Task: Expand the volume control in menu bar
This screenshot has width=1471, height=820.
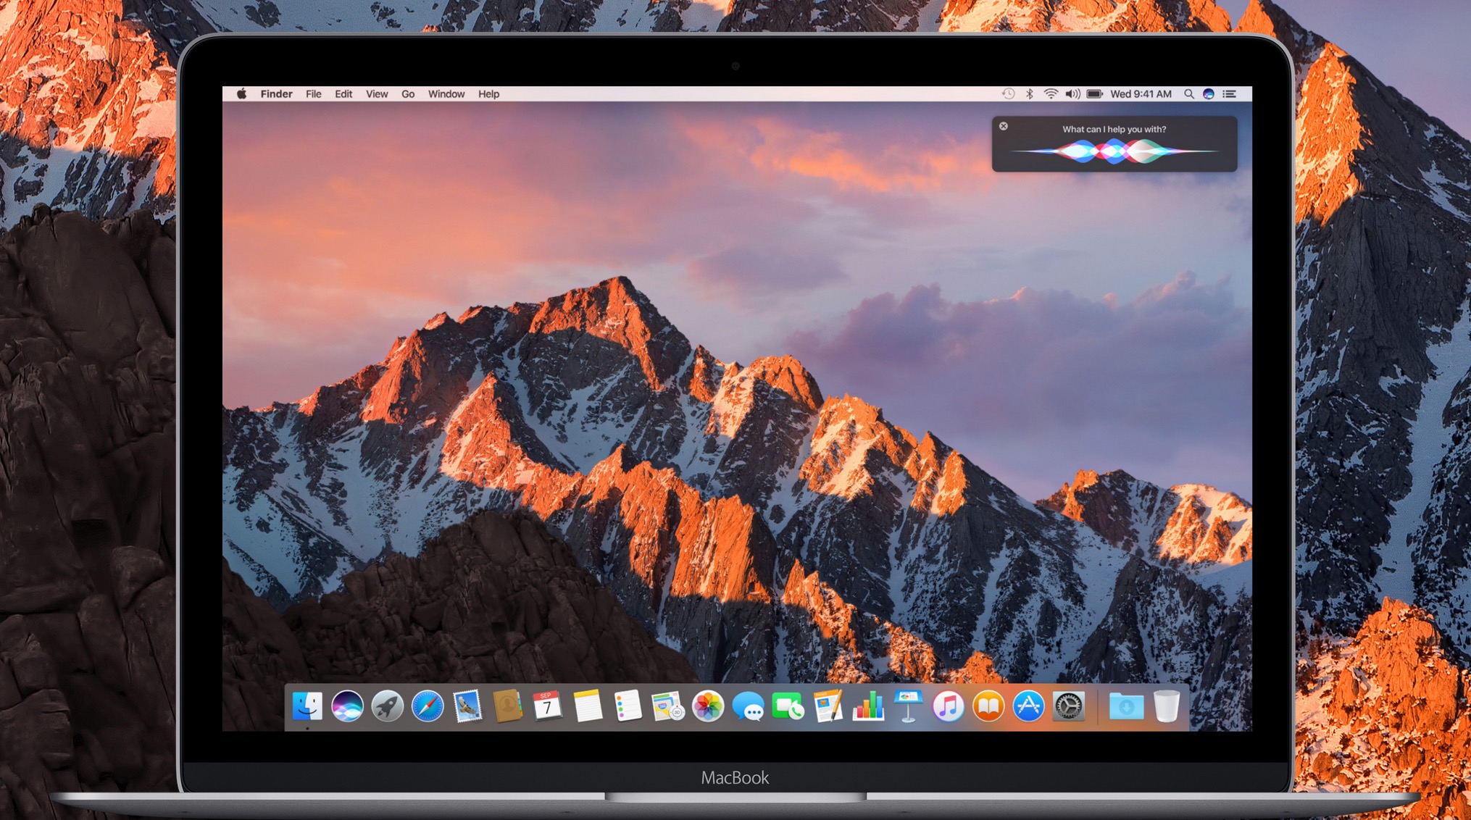Action: click(1072, 94)
